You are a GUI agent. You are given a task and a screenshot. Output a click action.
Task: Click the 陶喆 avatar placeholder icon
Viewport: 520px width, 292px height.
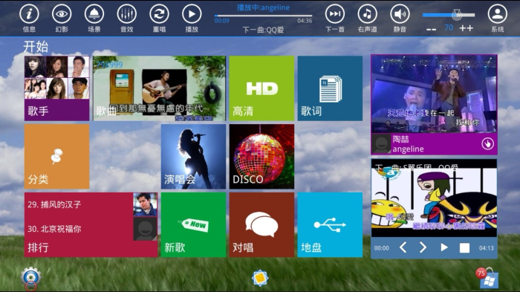pyautogui.click(x=381, y=143)
